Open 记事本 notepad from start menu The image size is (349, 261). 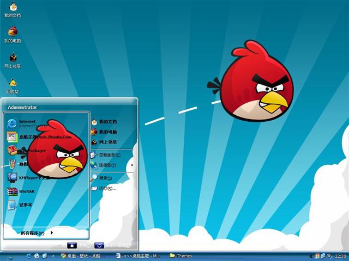click(20, 205)
